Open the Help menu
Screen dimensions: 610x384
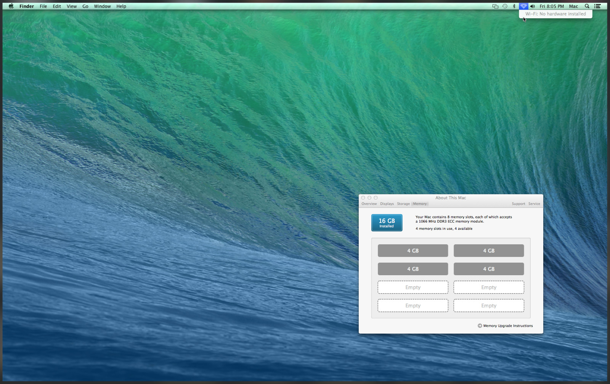click(x=121, y=6)
